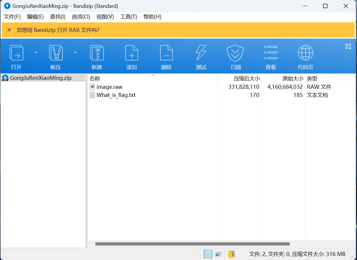The image size is (357, 260).
Task: Click original size 185 cell
Action: coord(298,95)
